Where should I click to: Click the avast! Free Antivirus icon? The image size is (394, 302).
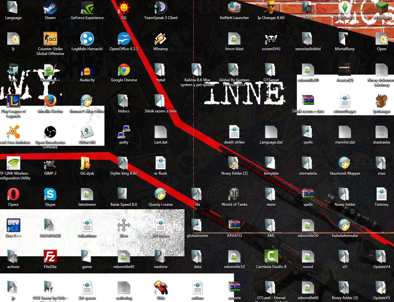coord(13,132)
